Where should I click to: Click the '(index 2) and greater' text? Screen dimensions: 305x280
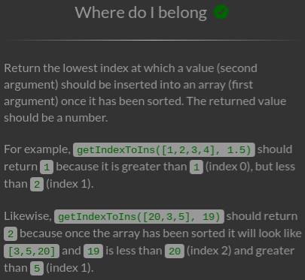[x=240, y=251]
